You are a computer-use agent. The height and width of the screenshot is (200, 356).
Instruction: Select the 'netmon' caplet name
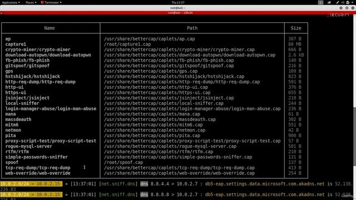click(x=13, y=130)
